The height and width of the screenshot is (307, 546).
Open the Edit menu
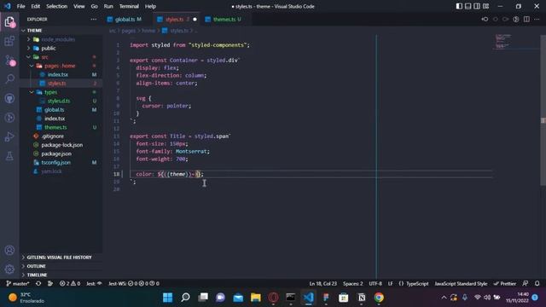[36, 6]
